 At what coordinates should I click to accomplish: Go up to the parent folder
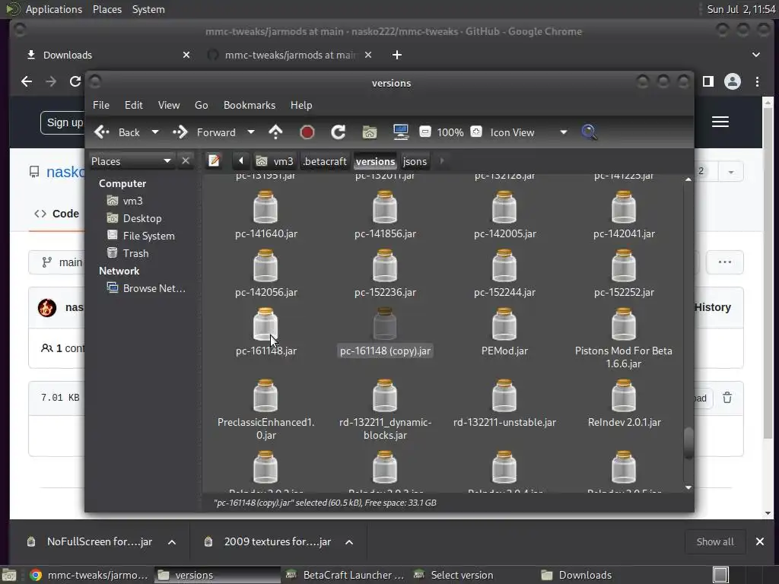pyautogui.click(x=275, y=132)
